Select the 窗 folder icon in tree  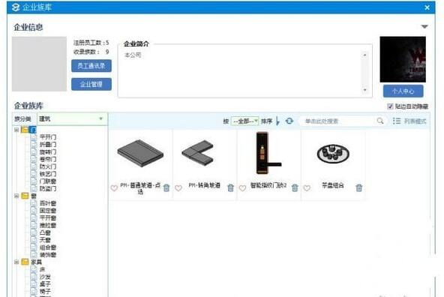click(x=25, y=196)
